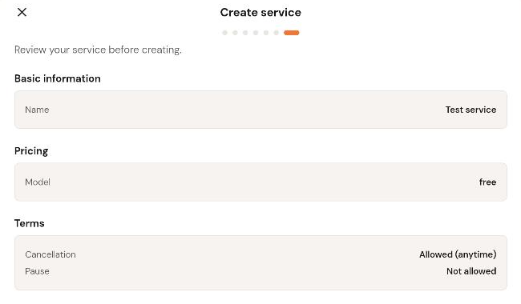521x304 pixels.
Task: Select the Name field label
Action: (x=37, y=110)
